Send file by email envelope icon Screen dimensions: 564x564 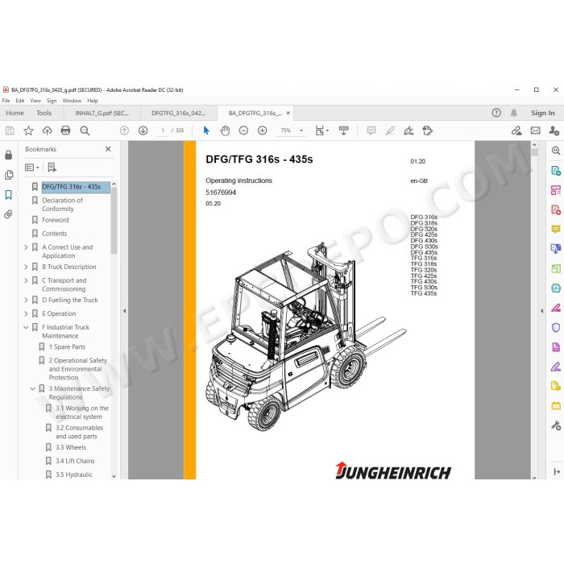click(x=535, y=131)
